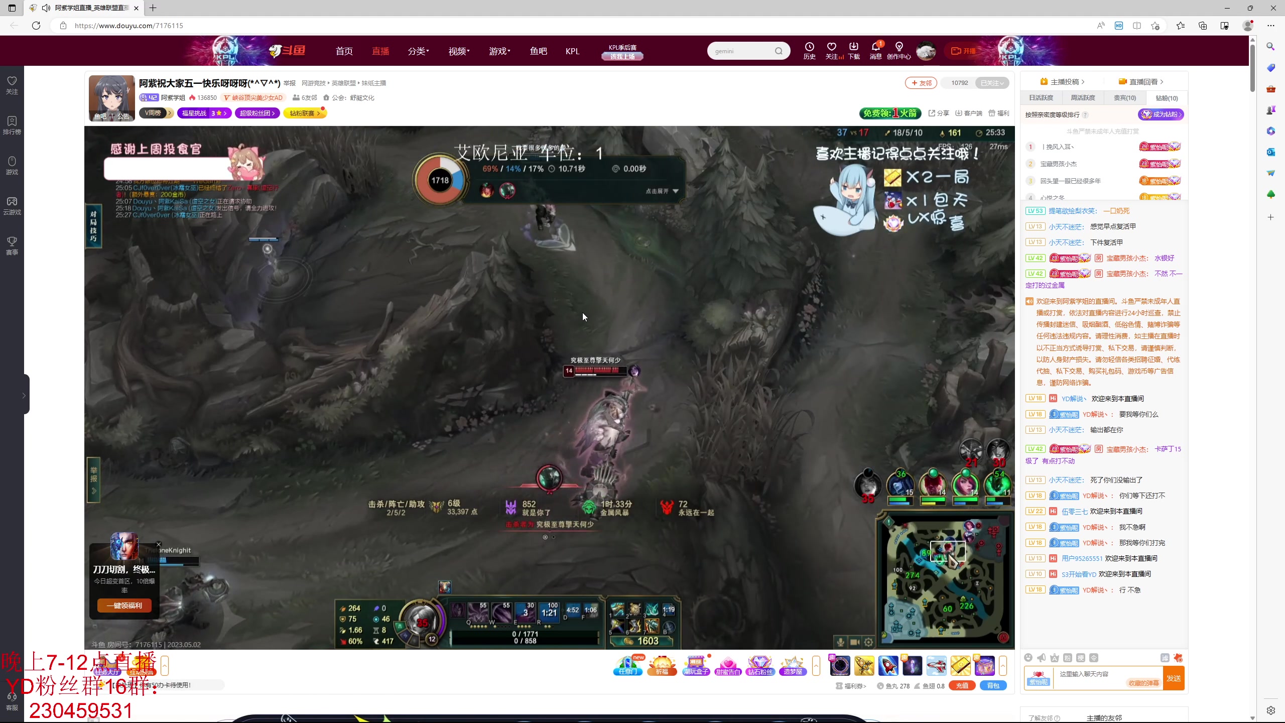The height and width of the screenshot is (723, 1285).
Task: Open 关注 followed streams heart icon
Action: [x=832, y=51]
